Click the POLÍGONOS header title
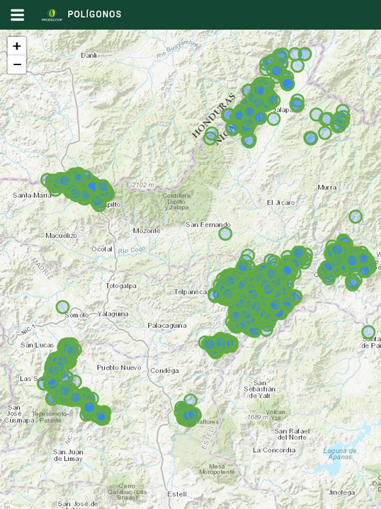 point(94,14)
